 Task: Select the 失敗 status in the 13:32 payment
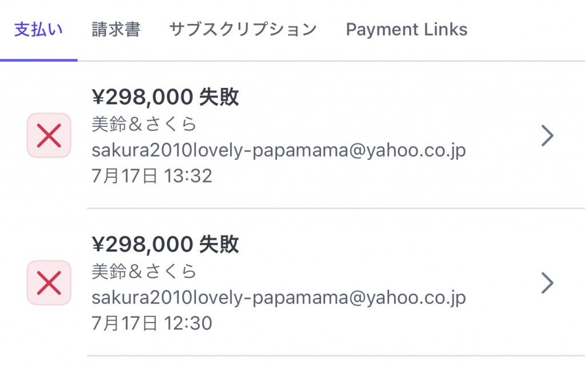click(x=219, y=97)
